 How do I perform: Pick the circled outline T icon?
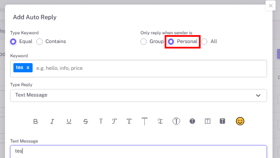176,121
